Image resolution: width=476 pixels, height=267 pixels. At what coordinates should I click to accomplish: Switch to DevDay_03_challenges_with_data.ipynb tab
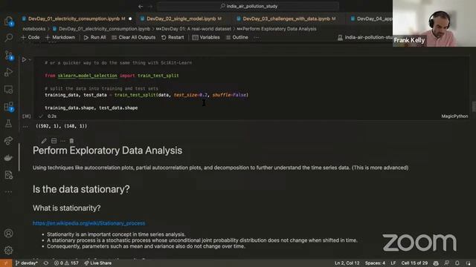(286, 19)
